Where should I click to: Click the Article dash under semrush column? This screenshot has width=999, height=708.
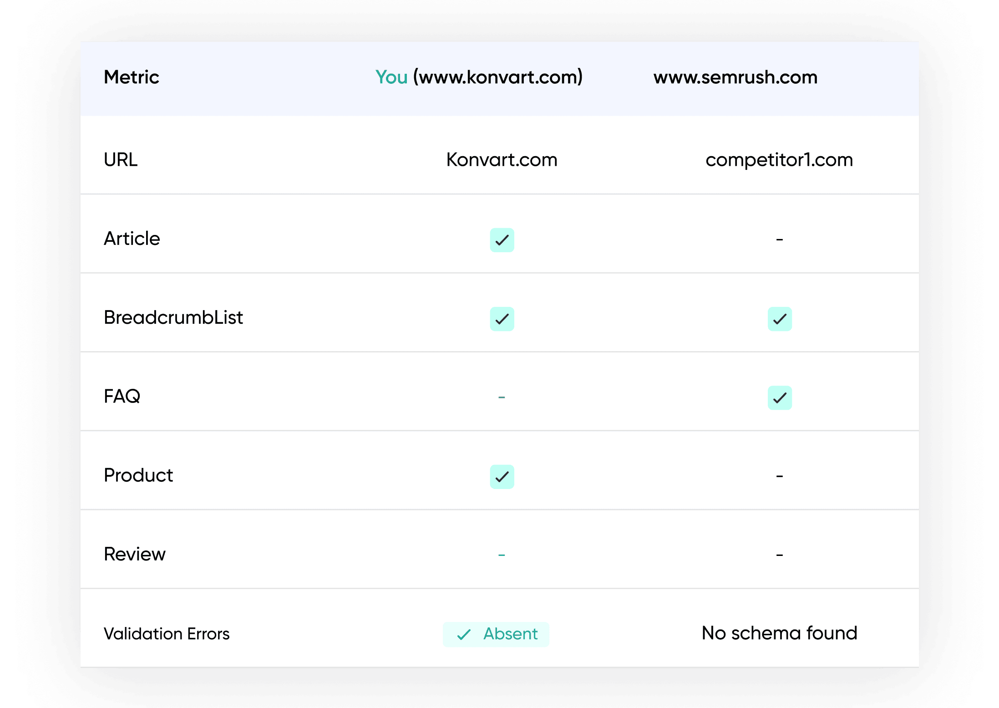[x=779, y=239]
